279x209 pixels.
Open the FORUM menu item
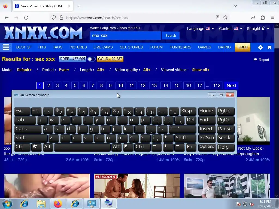coord(156,47)
